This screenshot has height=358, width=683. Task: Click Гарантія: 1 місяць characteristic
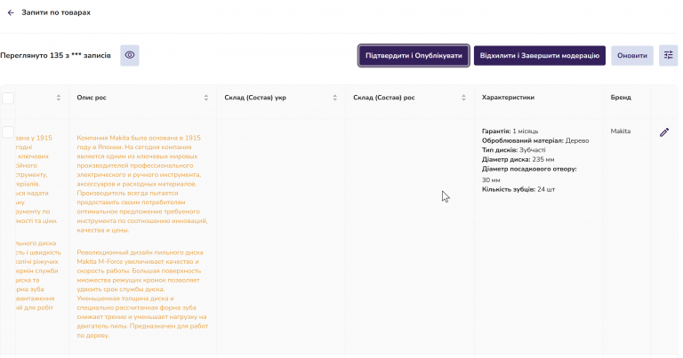pyautogui.click(x=510, y=131)
